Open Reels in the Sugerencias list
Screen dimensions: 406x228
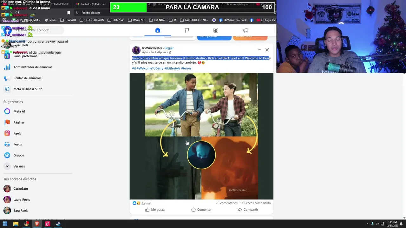[17, 133]
